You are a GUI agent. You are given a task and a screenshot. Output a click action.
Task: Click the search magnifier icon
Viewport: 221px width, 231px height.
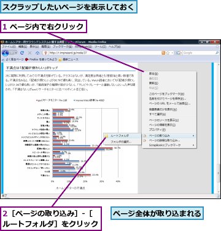217,53
